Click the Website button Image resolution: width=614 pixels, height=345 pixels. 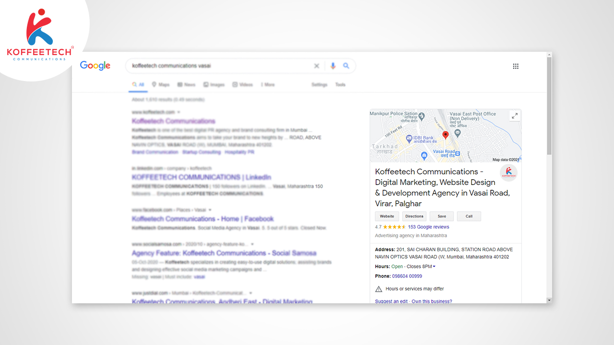(x=387, y=216)
